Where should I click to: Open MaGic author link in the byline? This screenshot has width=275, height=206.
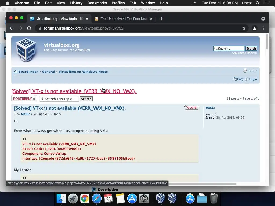coord(26,114)
